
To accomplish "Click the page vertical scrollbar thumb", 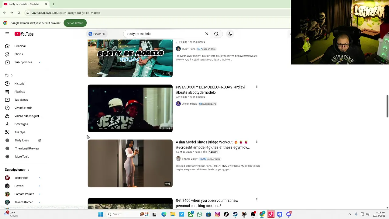I will [387, 106].
